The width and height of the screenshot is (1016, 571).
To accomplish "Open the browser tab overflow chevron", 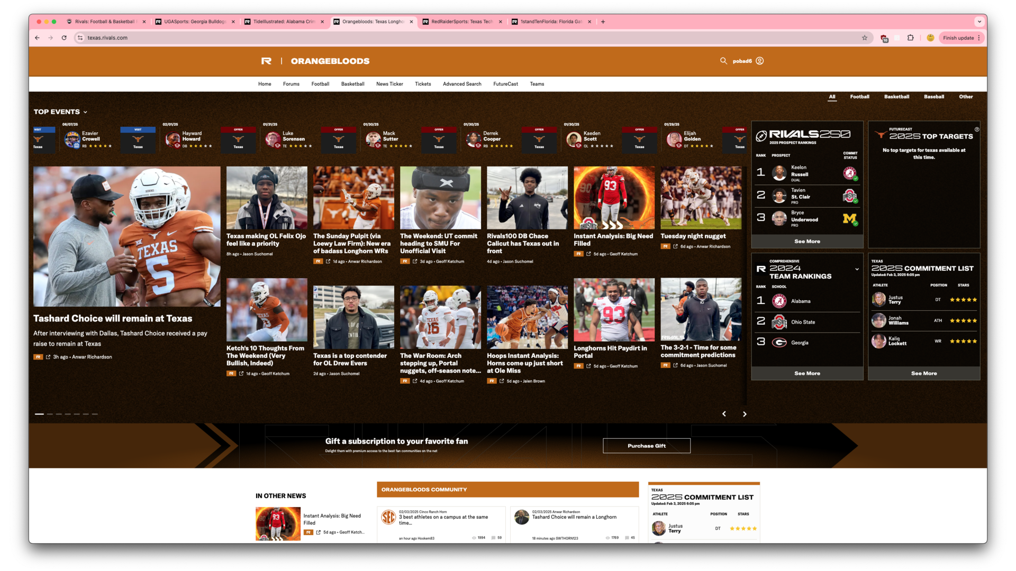I will [x=979, y=22].
